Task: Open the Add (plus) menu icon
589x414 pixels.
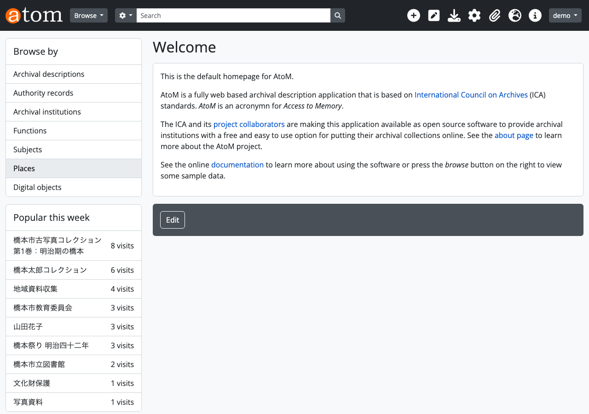Action: 414,16
